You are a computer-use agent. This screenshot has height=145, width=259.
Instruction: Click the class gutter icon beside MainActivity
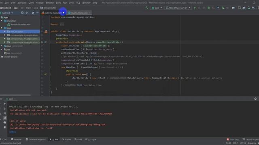tap(46, 31)
